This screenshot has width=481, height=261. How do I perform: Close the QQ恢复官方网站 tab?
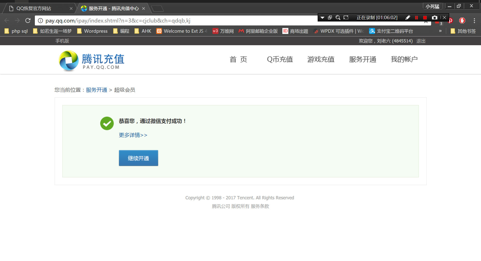click(x=71, y=8)
